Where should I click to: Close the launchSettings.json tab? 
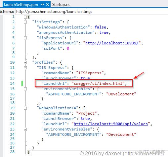[x=48, y=5]
